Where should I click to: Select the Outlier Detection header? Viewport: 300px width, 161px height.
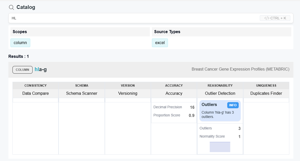(x=220, y=93)
